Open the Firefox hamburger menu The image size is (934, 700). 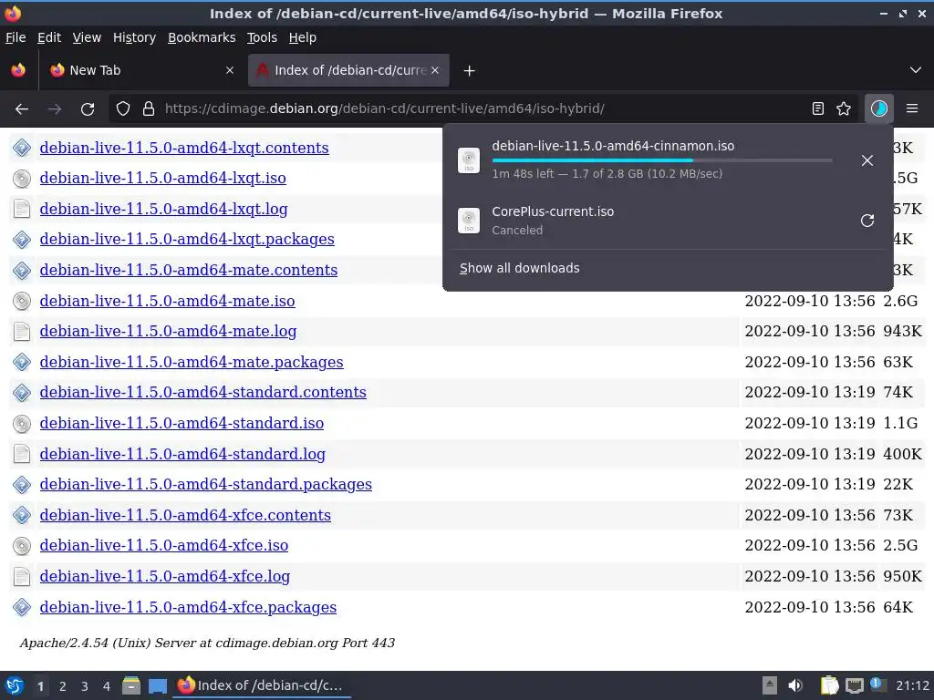[x=912, y=109]
